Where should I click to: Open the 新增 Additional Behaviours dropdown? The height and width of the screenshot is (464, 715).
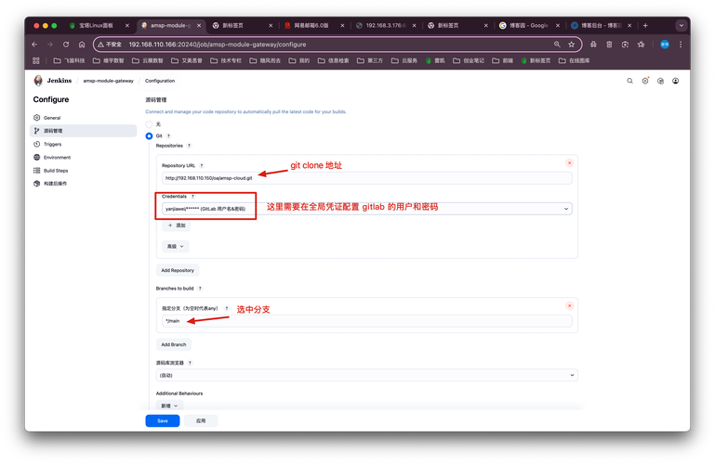click(x=169, y=406)
